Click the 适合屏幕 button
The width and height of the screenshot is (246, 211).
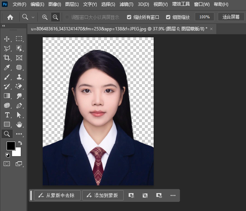point(231,17)
